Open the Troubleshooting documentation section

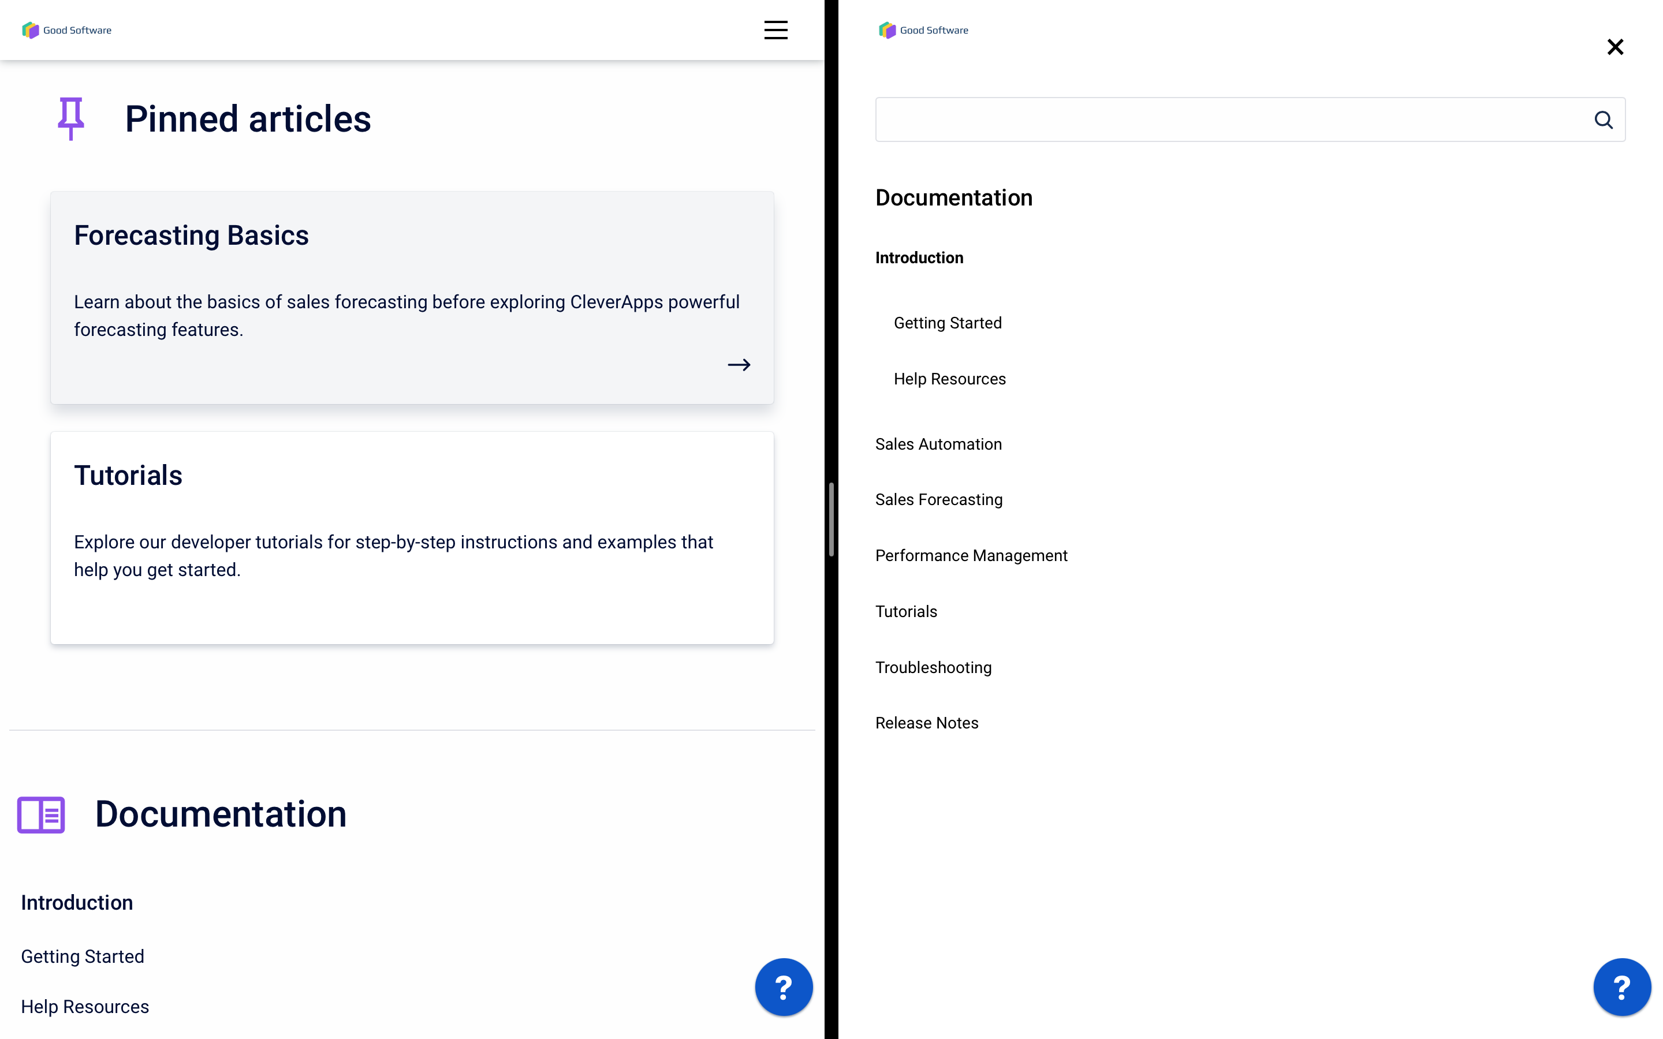point(934,667)
